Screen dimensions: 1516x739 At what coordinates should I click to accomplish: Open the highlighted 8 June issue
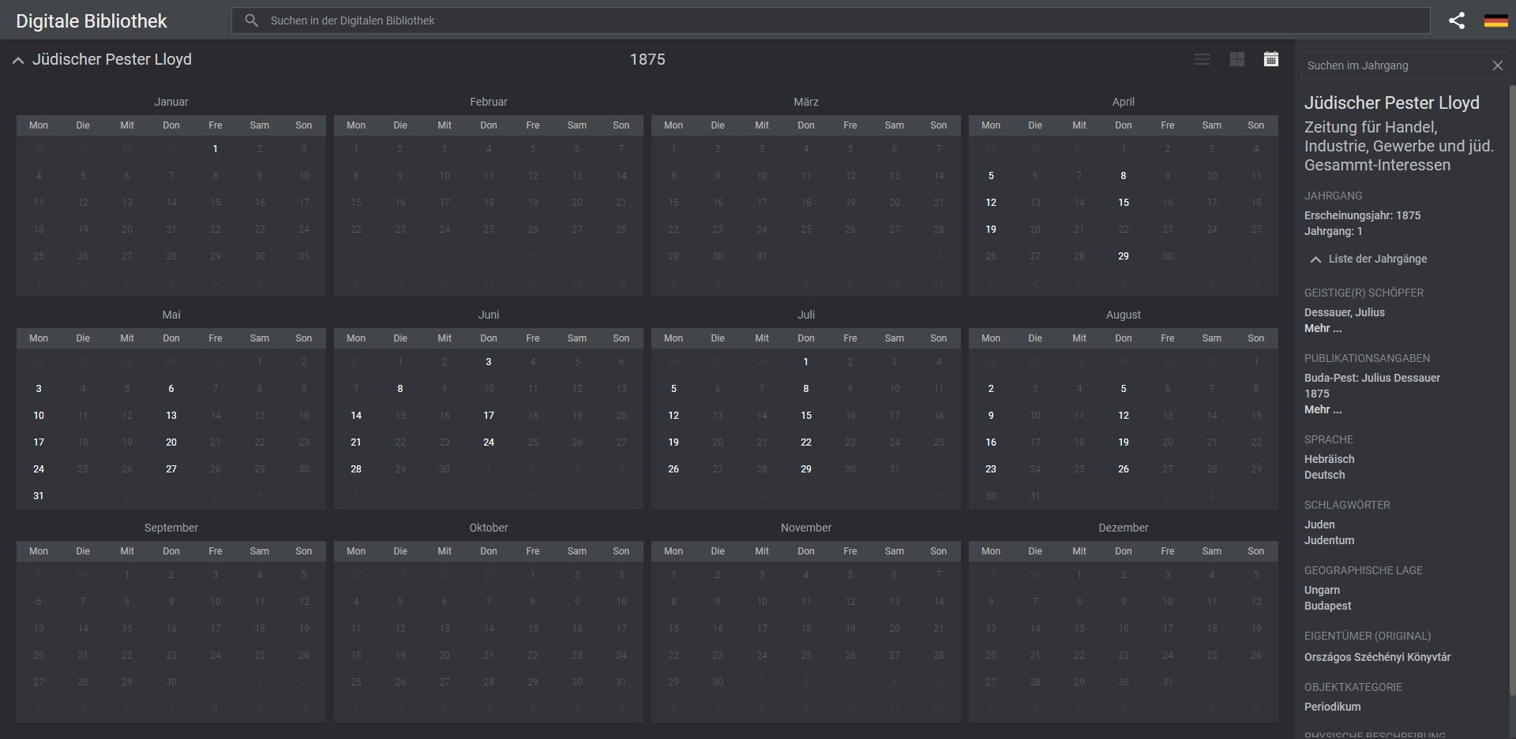coord(400,389)
